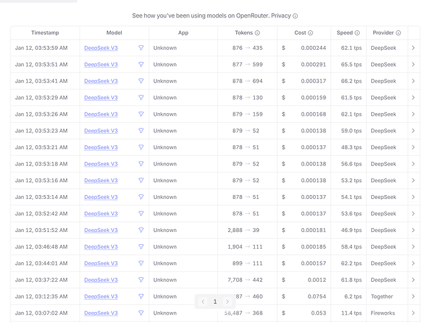Screen dimensions: 434x323
Task: Click the speed value 6.2 tps
Action: tap(353, 297)
